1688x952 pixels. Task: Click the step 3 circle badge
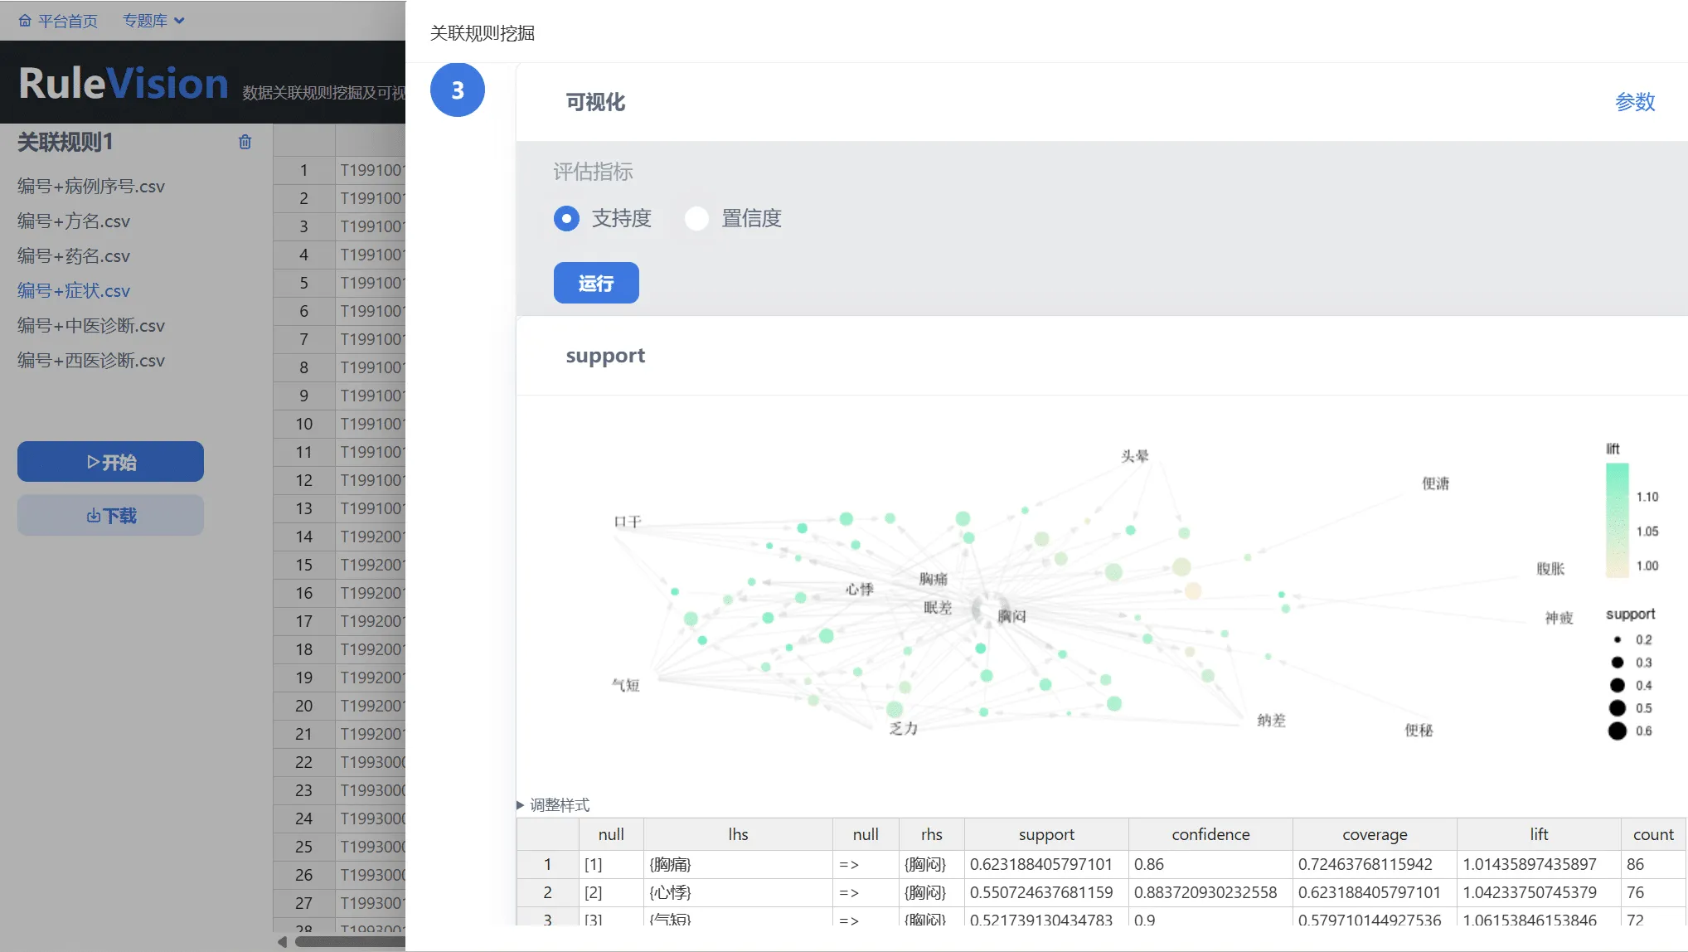pos(457,90)
